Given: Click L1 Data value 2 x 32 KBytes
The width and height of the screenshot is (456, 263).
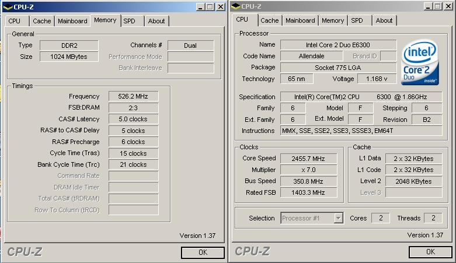Looking at the screenshot, I should (413, 159).
